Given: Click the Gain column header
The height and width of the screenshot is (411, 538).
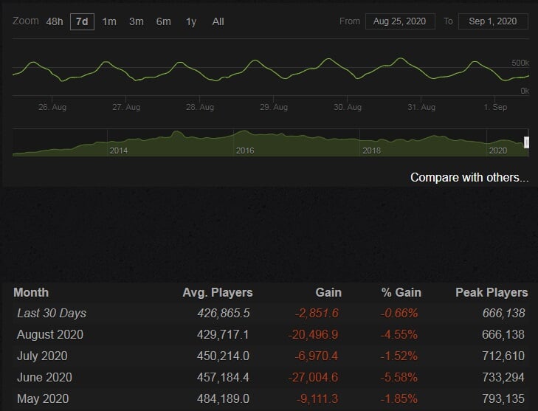Looking at the screenshot, I should 328,292.
